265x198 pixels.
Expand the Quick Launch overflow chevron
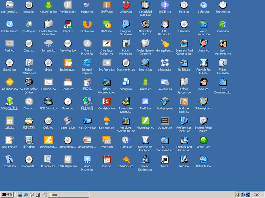(43, 194)
